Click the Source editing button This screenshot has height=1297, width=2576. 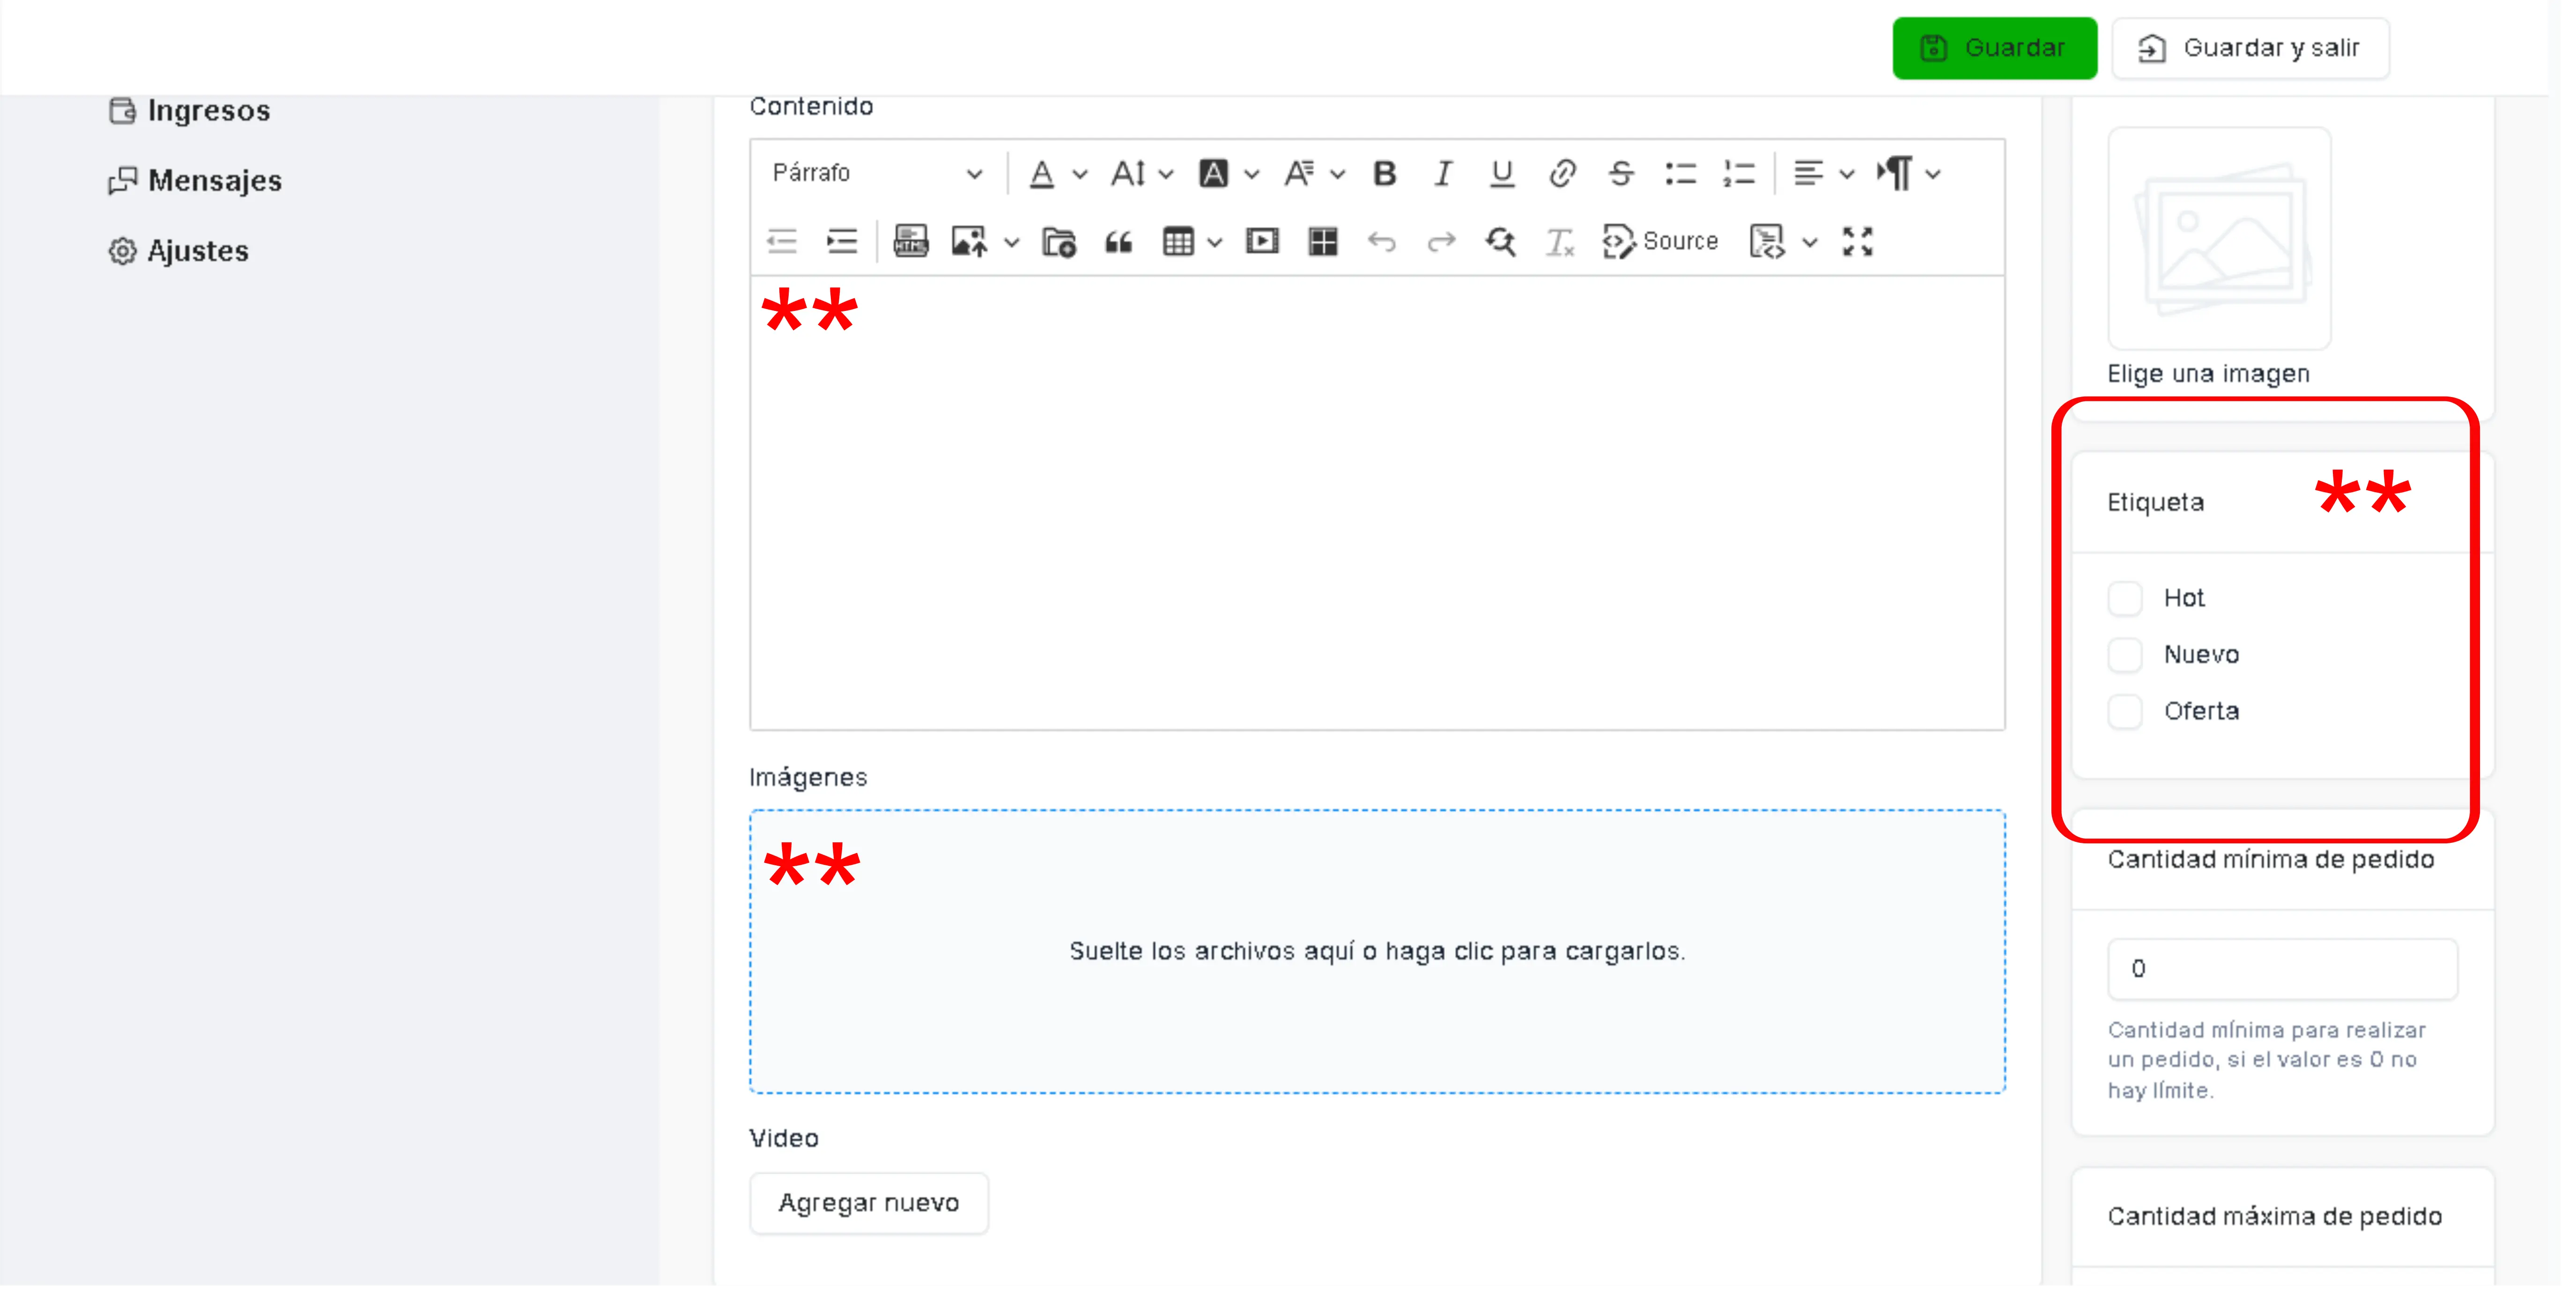(x=1660, y=242)
